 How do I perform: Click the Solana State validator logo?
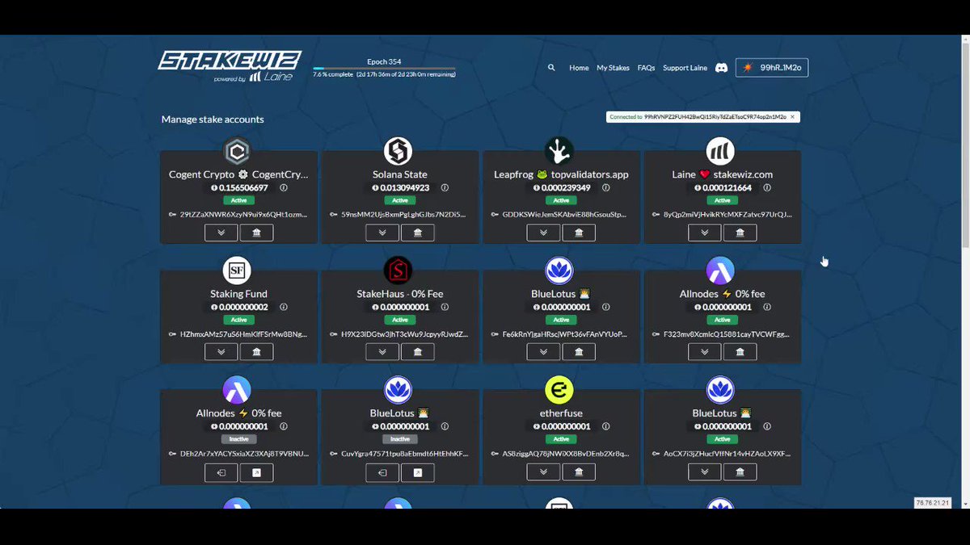(398, 151)
